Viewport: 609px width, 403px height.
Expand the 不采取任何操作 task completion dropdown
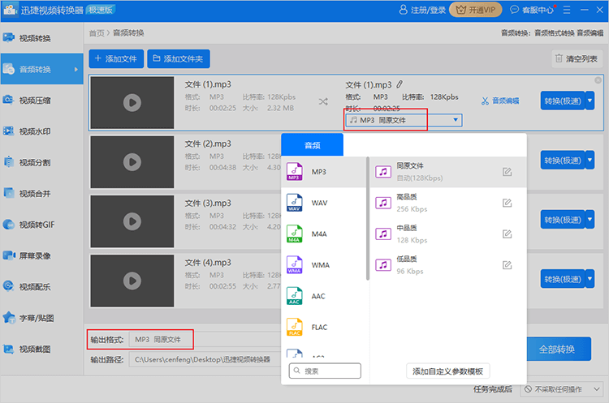pyautogui.click(x=559, y=390)
